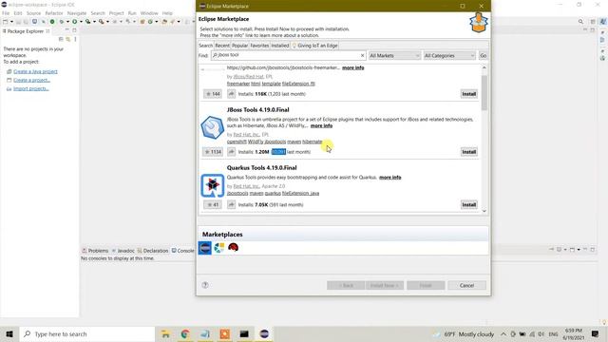
Task: Open Chrome from the taskbar
Action: 185,333
